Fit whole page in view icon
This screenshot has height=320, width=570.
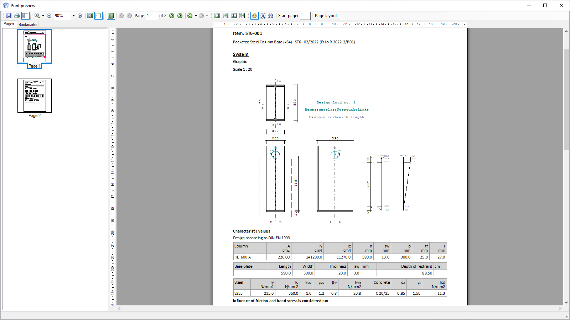click(x=90, y=16)
